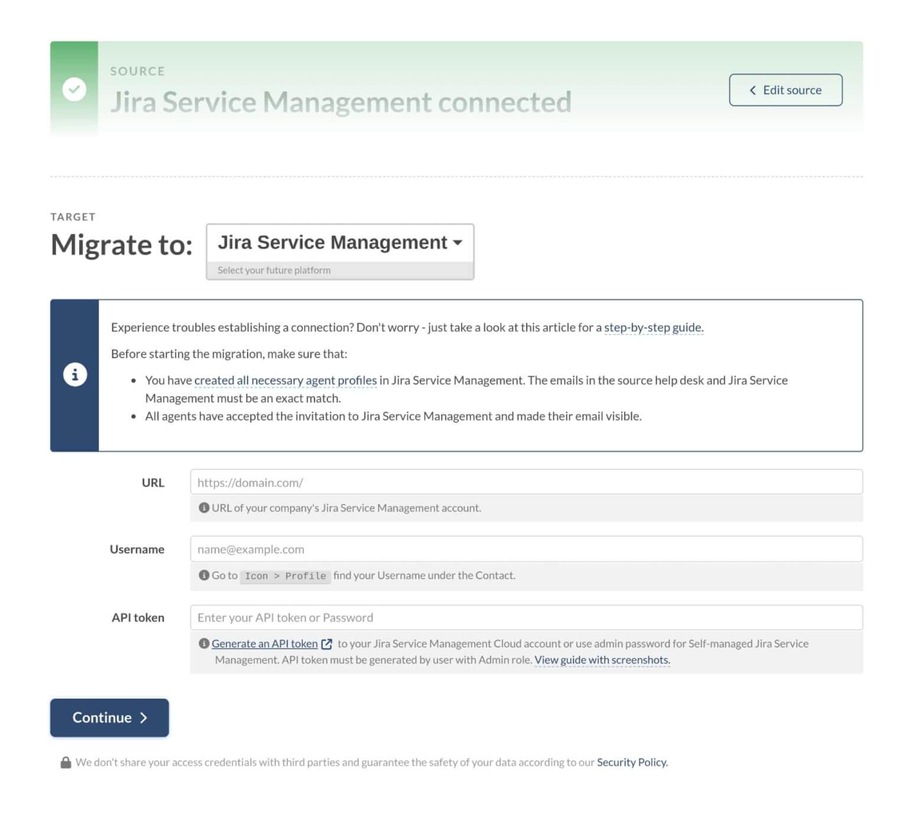This screenshot has height=818, width=908.
Task: Click the green checkmark on the Source banner
Action: coord(74,89)
